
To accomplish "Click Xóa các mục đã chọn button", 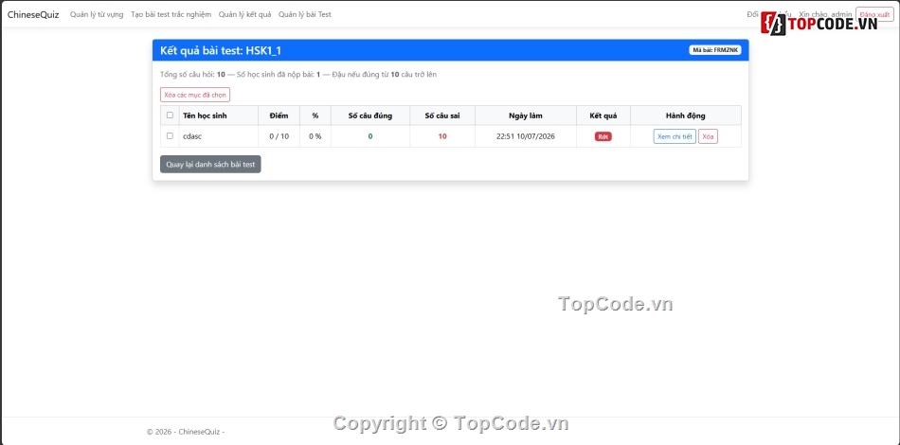I will coord(195,95).
